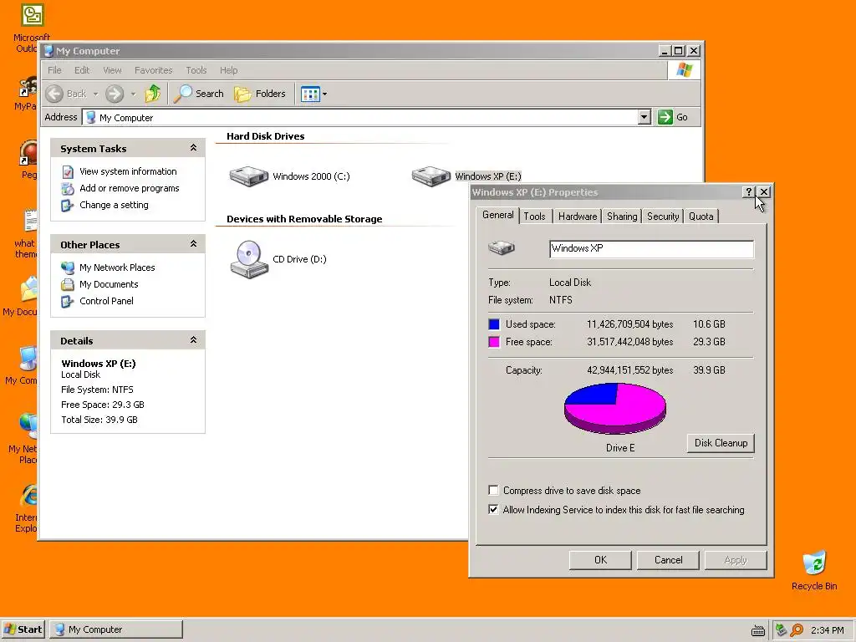Click the Disk Cleanup button
Image resolution: width=856 pixels, height=642 pixels.
[x=721, y=443]
